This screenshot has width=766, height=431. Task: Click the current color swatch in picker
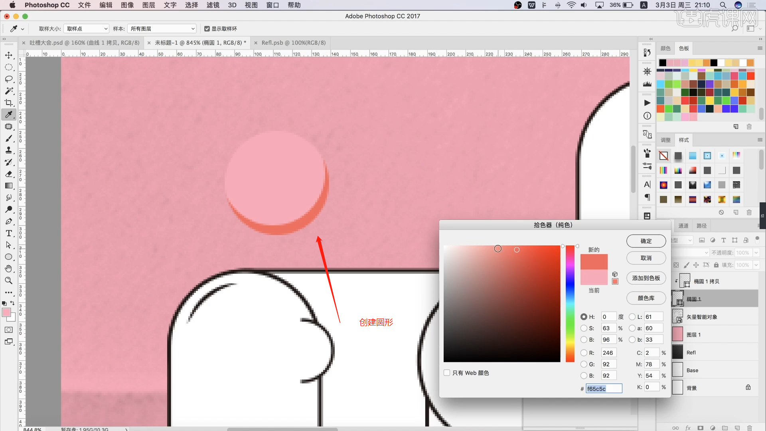point(594,277)
